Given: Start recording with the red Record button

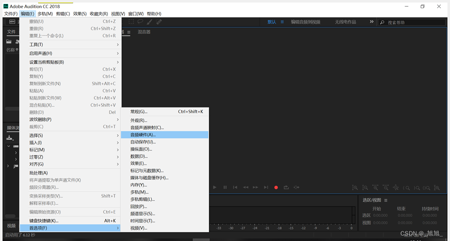Looking at the screenshot, I should (276, 188).
